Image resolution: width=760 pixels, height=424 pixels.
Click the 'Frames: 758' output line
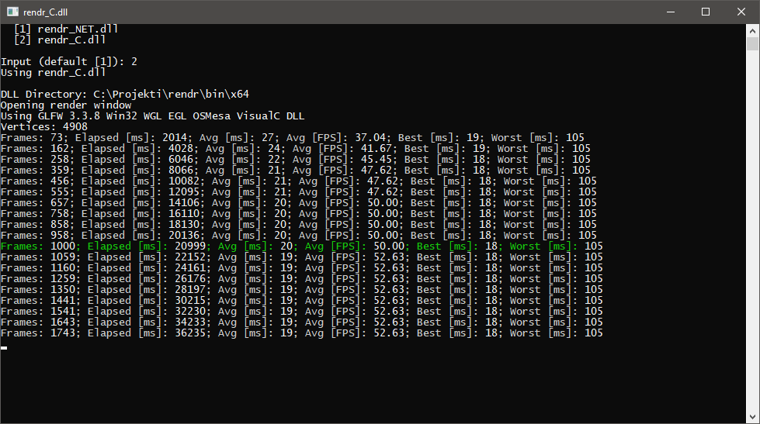coord(299,213)
